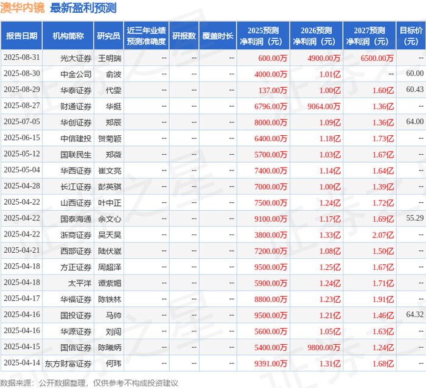Select researcher 崔文亮

click(x=110, y=171)
